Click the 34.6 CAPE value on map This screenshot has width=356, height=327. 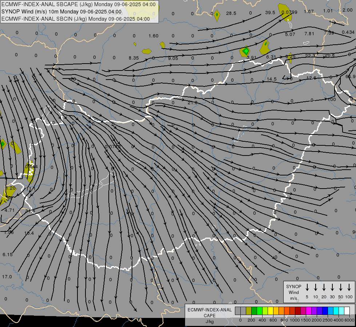(30, 211)
